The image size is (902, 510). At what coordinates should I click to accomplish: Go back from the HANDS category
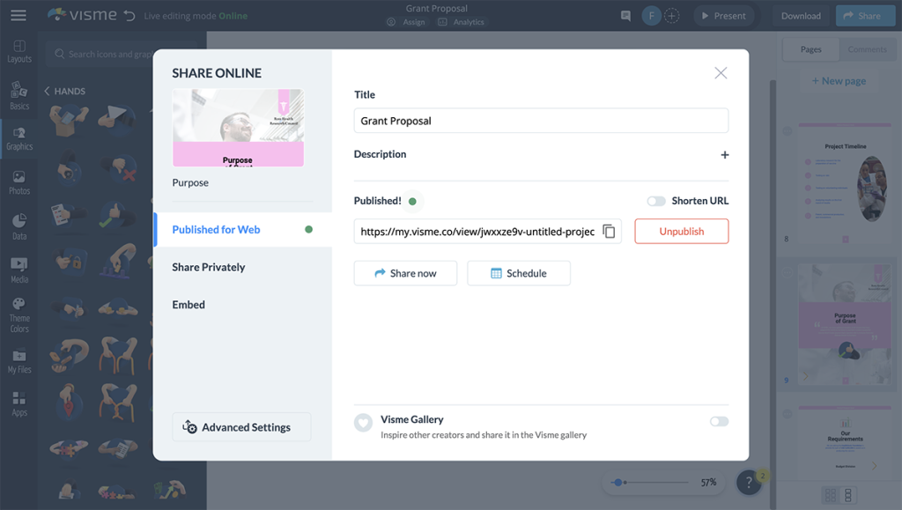coord(48,91)
